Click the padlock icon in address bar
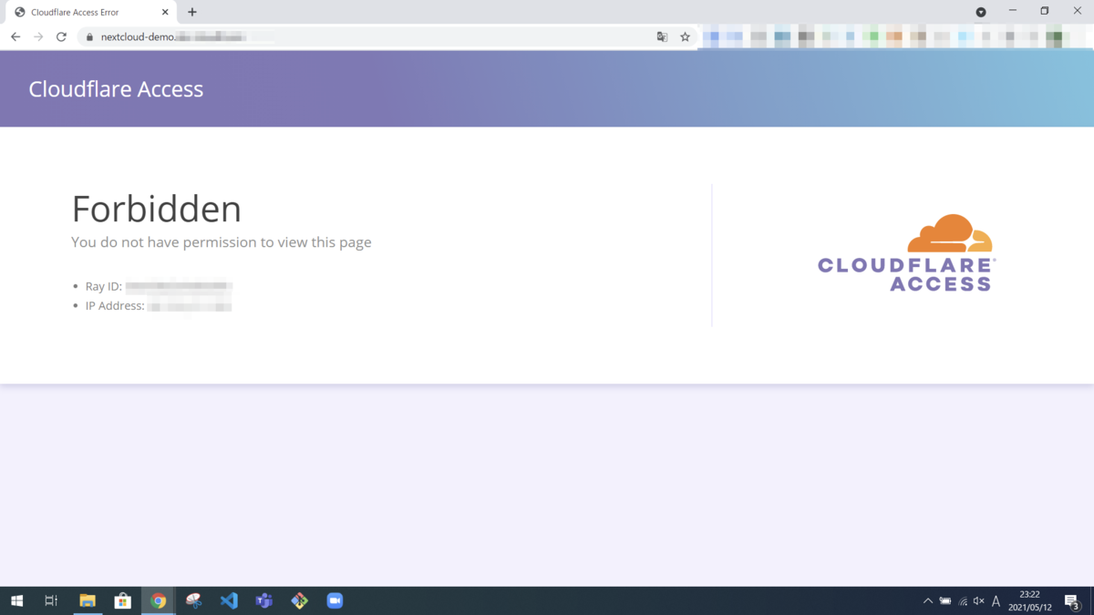The image size is (1094, 615). coord(89,37)
